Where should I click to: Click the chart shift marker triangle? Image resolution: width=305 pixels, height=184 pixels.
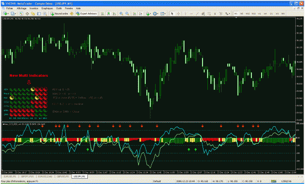(x=236, y=17)
